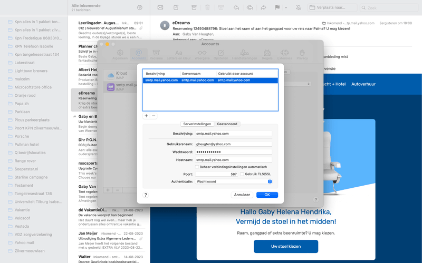Compose a new message via pencil icon

click(x=176, y=7)
